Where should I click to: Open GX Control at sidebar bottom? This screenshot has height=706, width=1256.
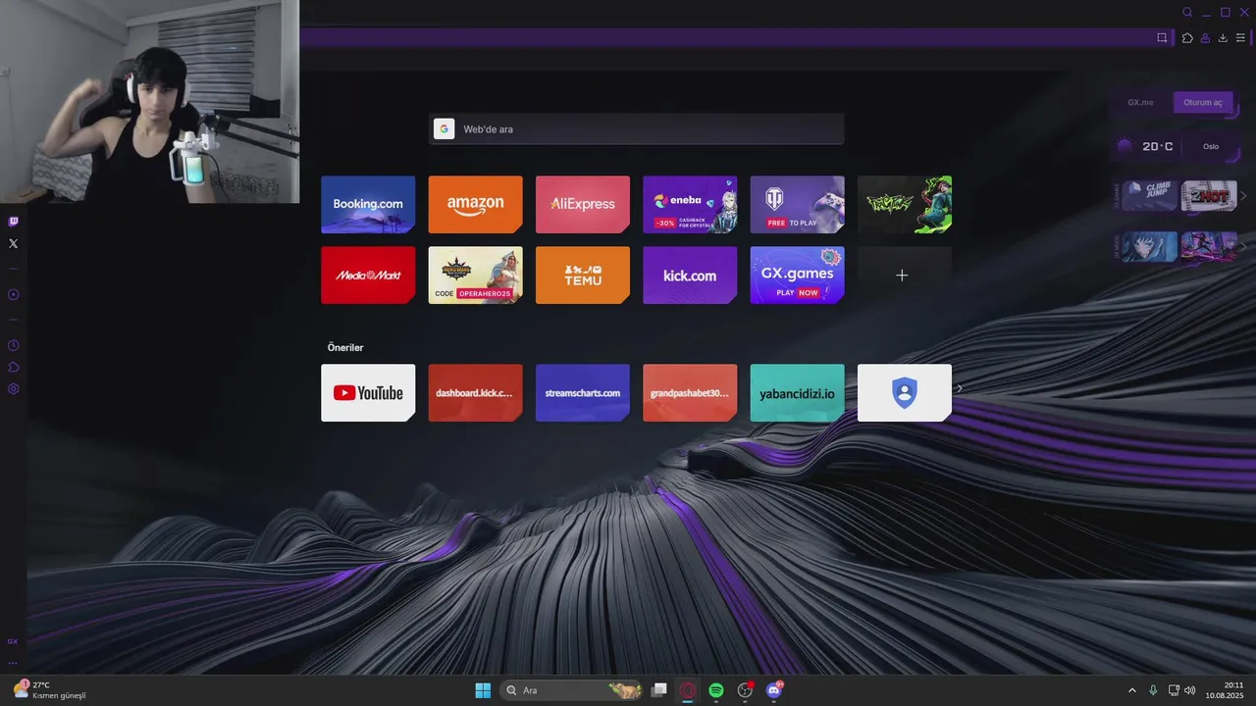(x=13, y=641)
